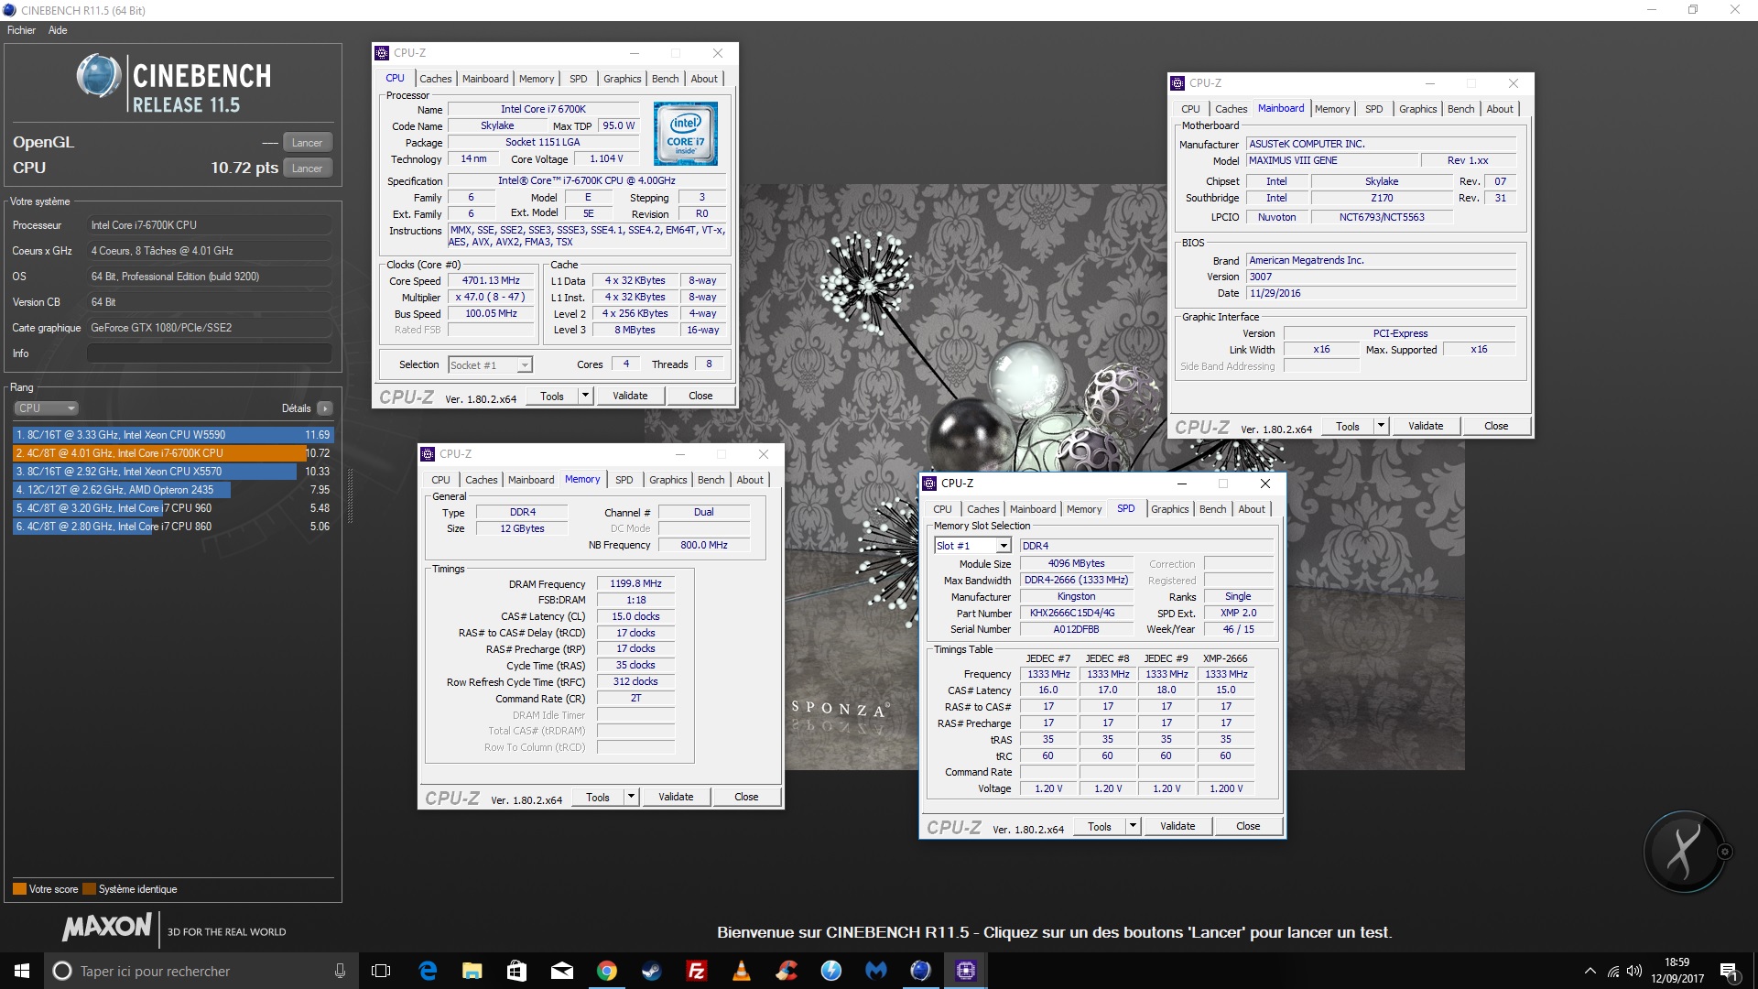Click the Cinebench logo sphere
The height and width of the screenshot is (989, 1758).
[x=98, y=76]
